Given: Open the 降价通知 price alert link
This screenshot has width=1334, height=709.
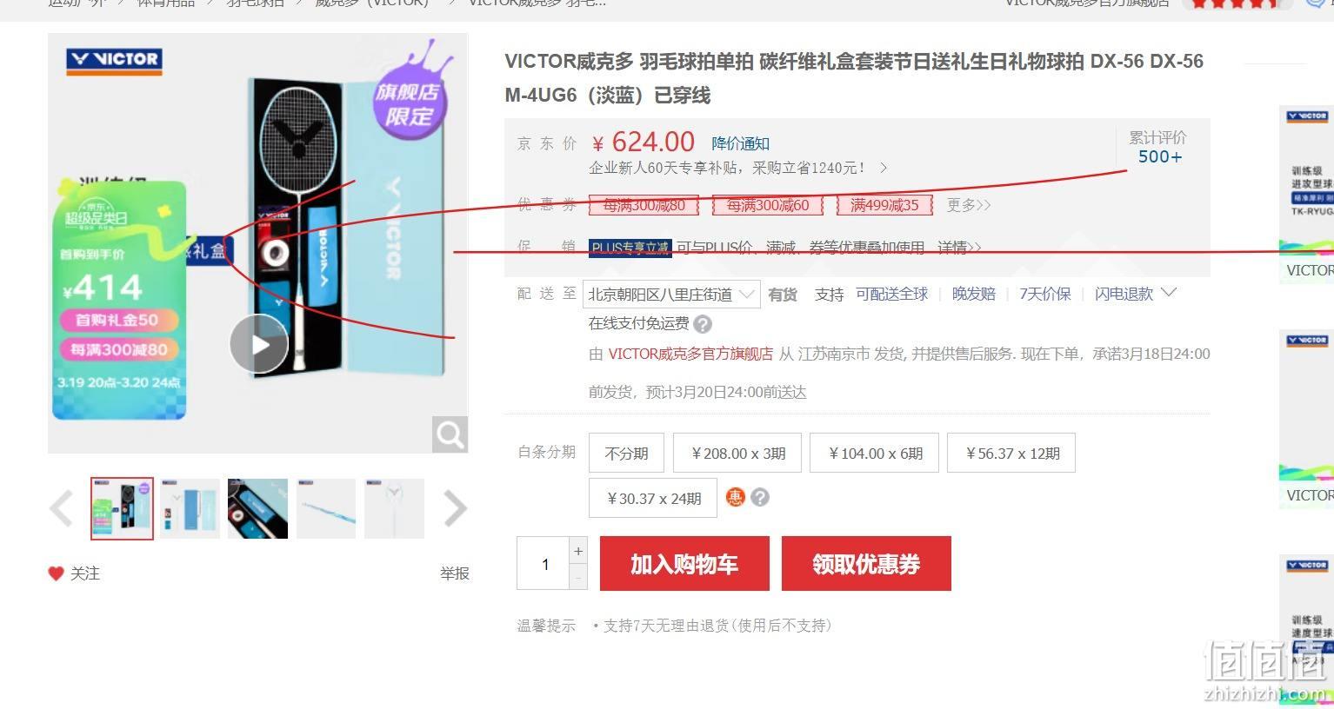Looking at the screenshot, I should (740, 143).
